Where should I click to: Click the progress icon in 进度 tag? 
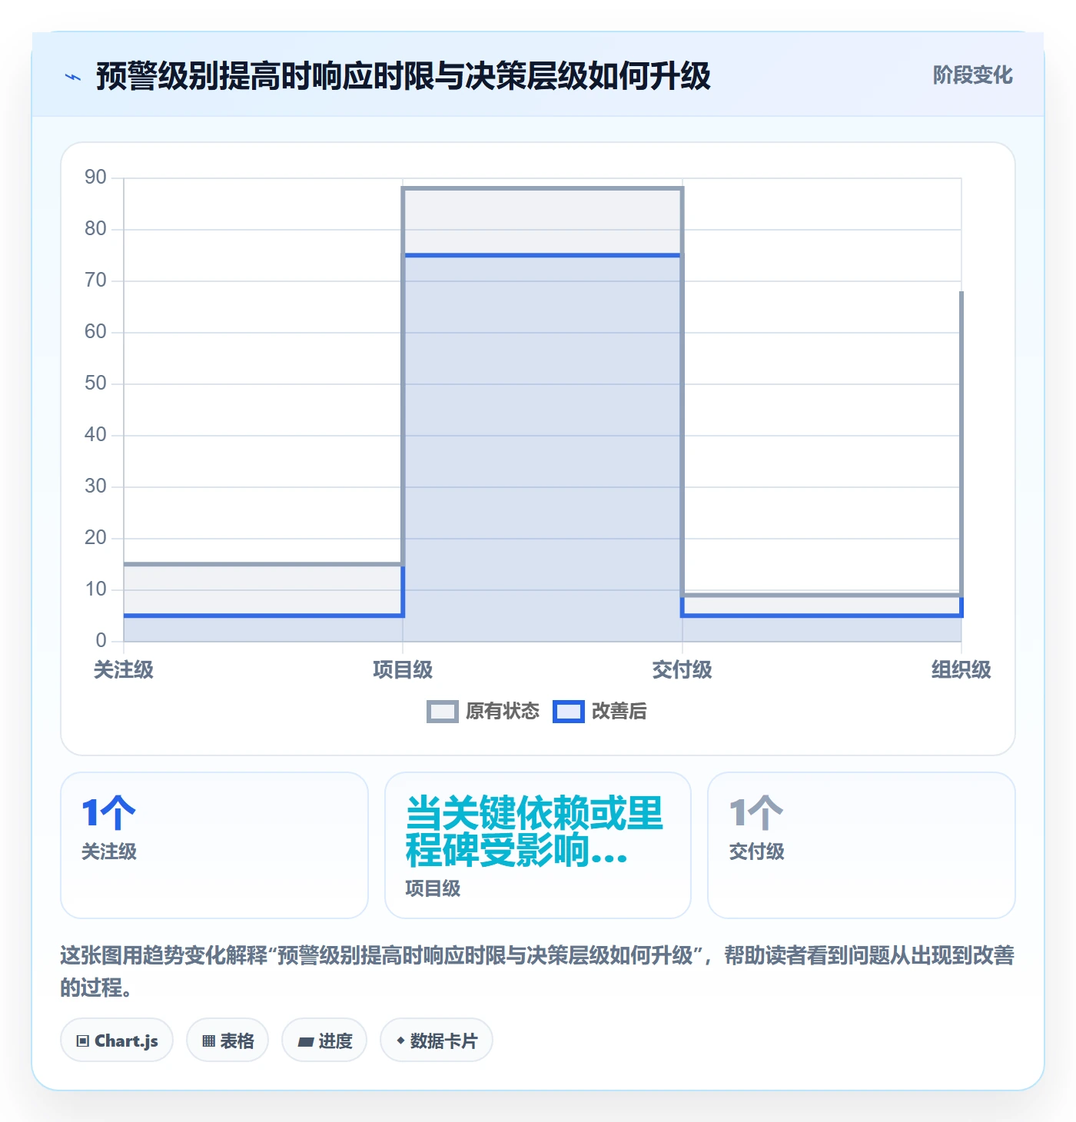point(306,1041)
